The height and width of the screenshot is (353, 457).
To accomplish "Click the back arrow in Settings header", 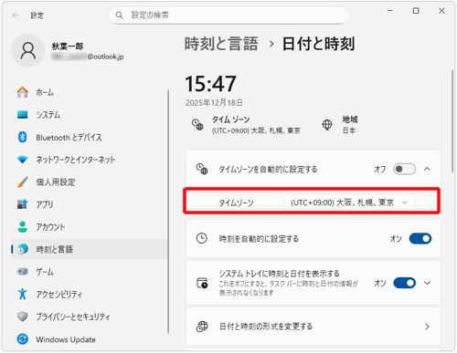I will [16, 16].
